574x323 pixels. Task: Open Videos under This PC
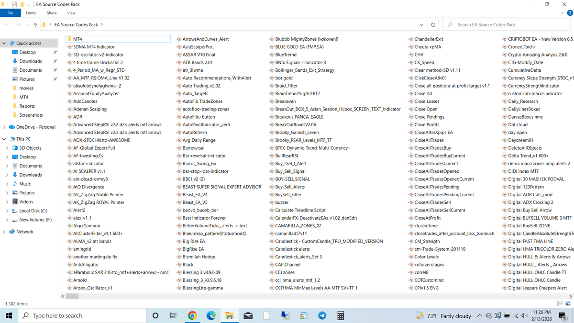click(26, 201)
